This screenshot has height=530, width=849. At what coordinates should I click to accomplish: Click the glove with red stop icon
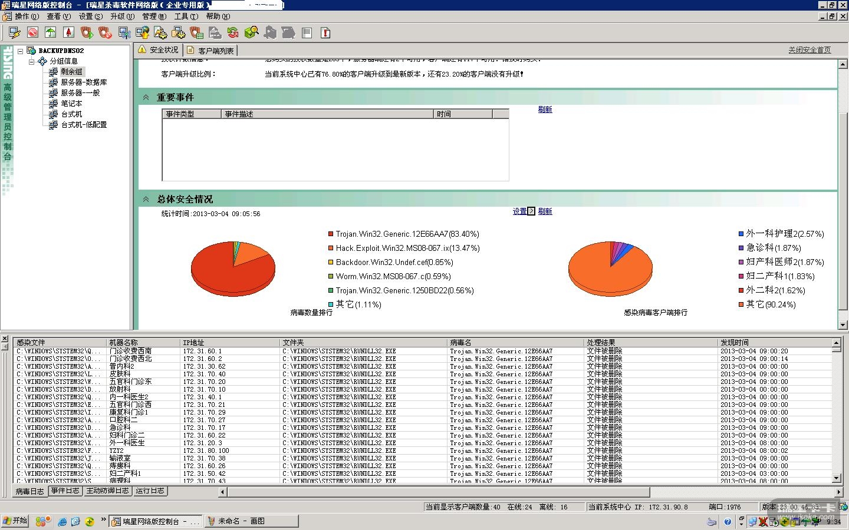[106, 32]
